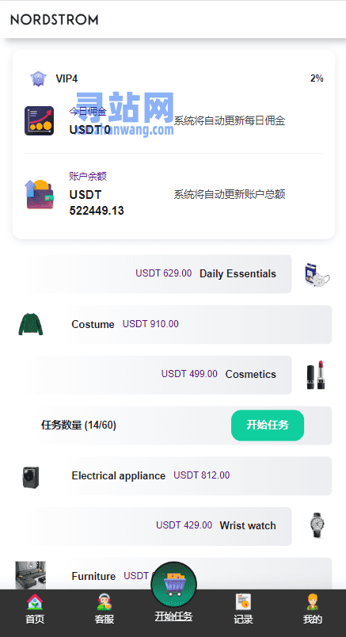Viewport: 346px width, 637px height.
Task: Click the green 开始任务 button
Action: 268,425
